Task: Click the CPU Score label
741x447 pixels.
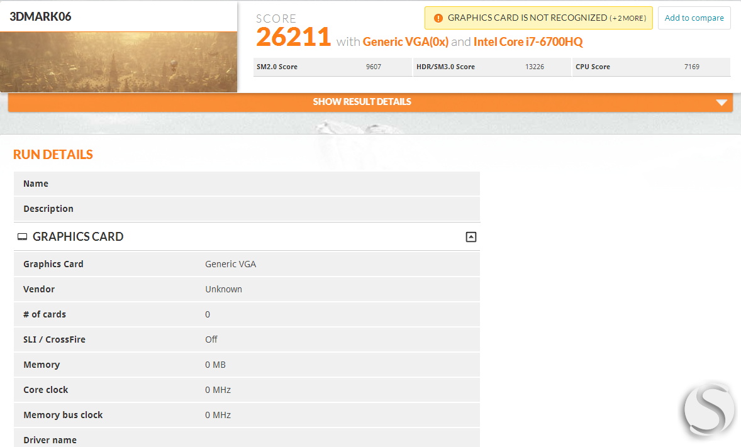Action: click(x=593, y=67)
